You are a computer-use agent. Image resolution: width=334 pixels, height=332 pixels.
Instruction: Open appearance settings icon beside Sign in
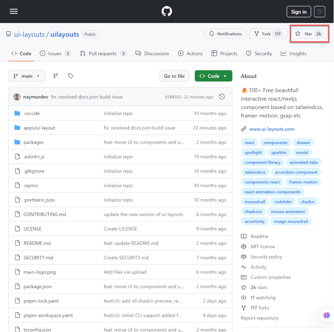tap(319, 12)
